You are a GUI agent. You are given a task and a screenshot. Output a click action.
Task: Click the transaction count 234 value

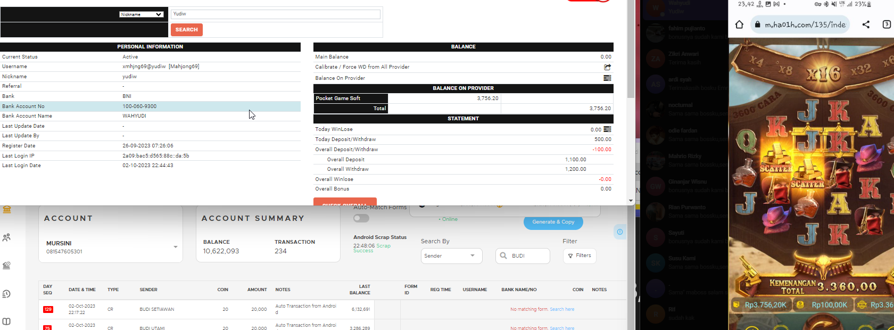click(x=280, y=251)
